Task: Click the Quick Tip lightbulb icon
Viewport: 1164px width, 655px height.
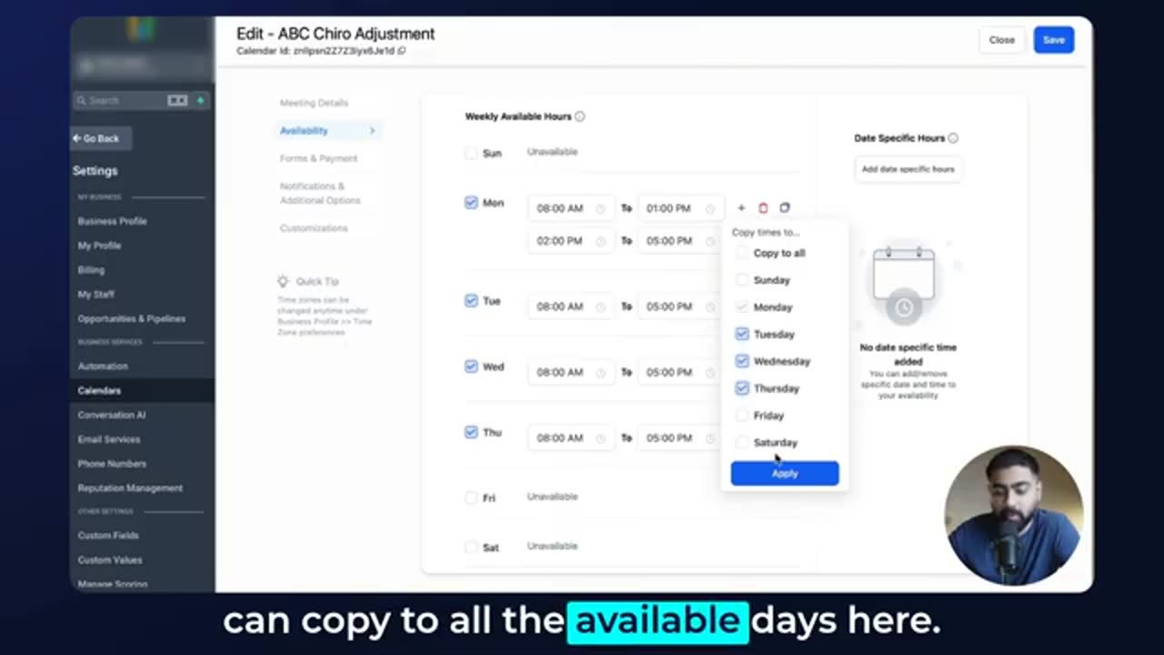Action: click(284, 281)
